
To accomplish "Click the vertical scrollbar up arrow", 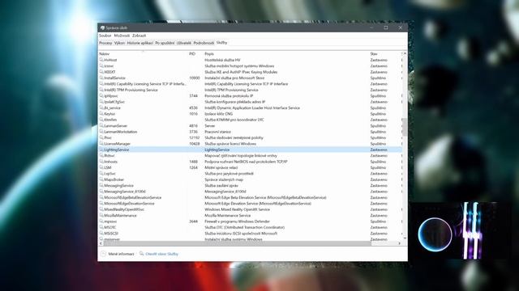I will 405,54.
